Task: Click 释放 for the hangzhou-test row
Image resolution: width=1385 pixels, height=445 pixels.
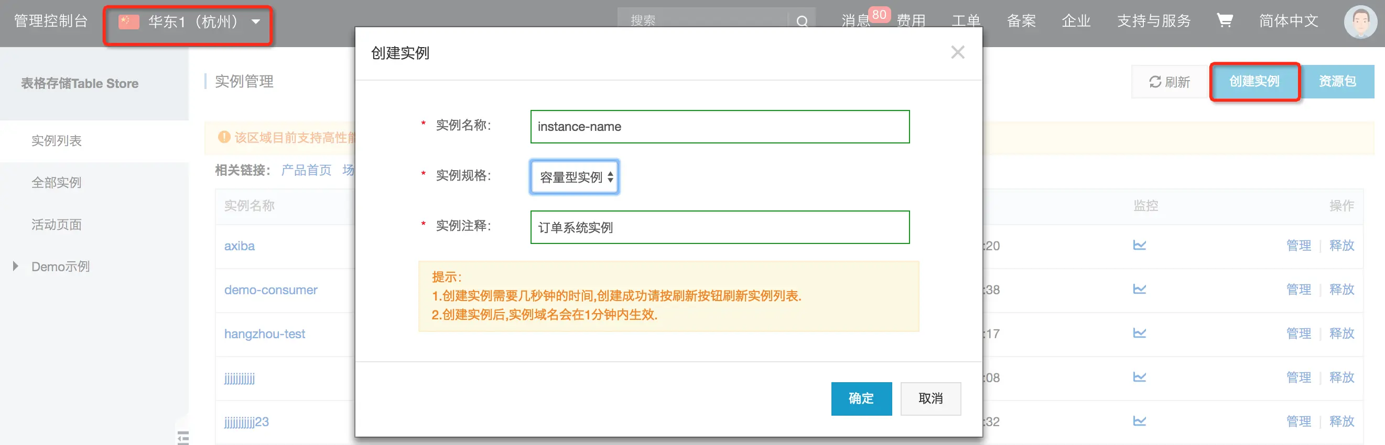Action: coord(1341,333)
